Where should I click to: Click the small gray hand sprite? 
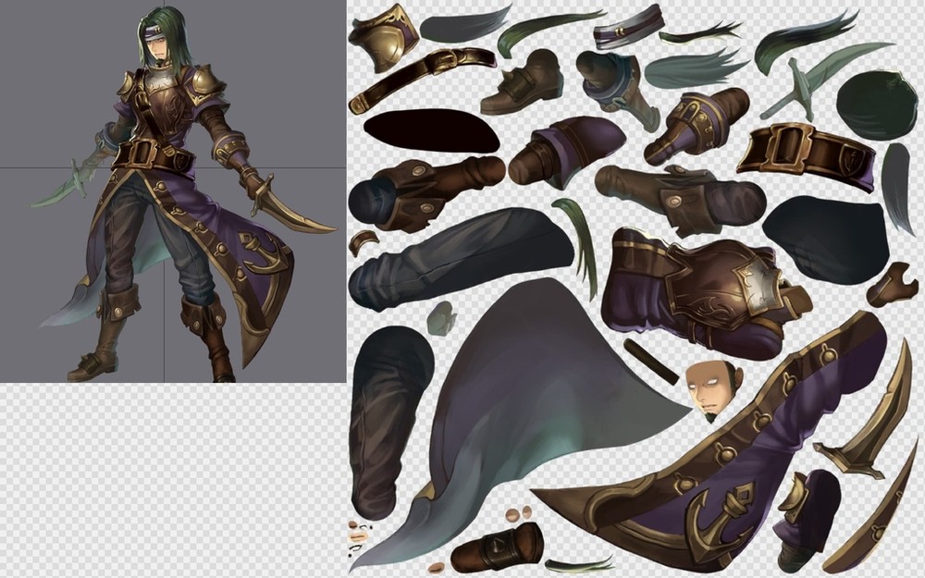tap(442, 317)
